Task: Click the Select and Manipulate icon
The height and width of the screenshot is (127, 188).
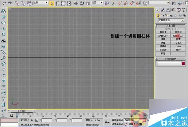Action: pos(113,3)
